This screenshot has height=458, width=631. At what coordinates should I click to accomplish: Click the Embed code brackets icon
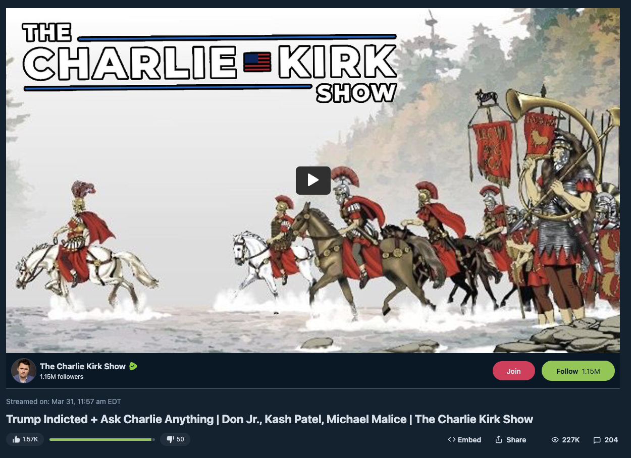[x=452, y=439]
